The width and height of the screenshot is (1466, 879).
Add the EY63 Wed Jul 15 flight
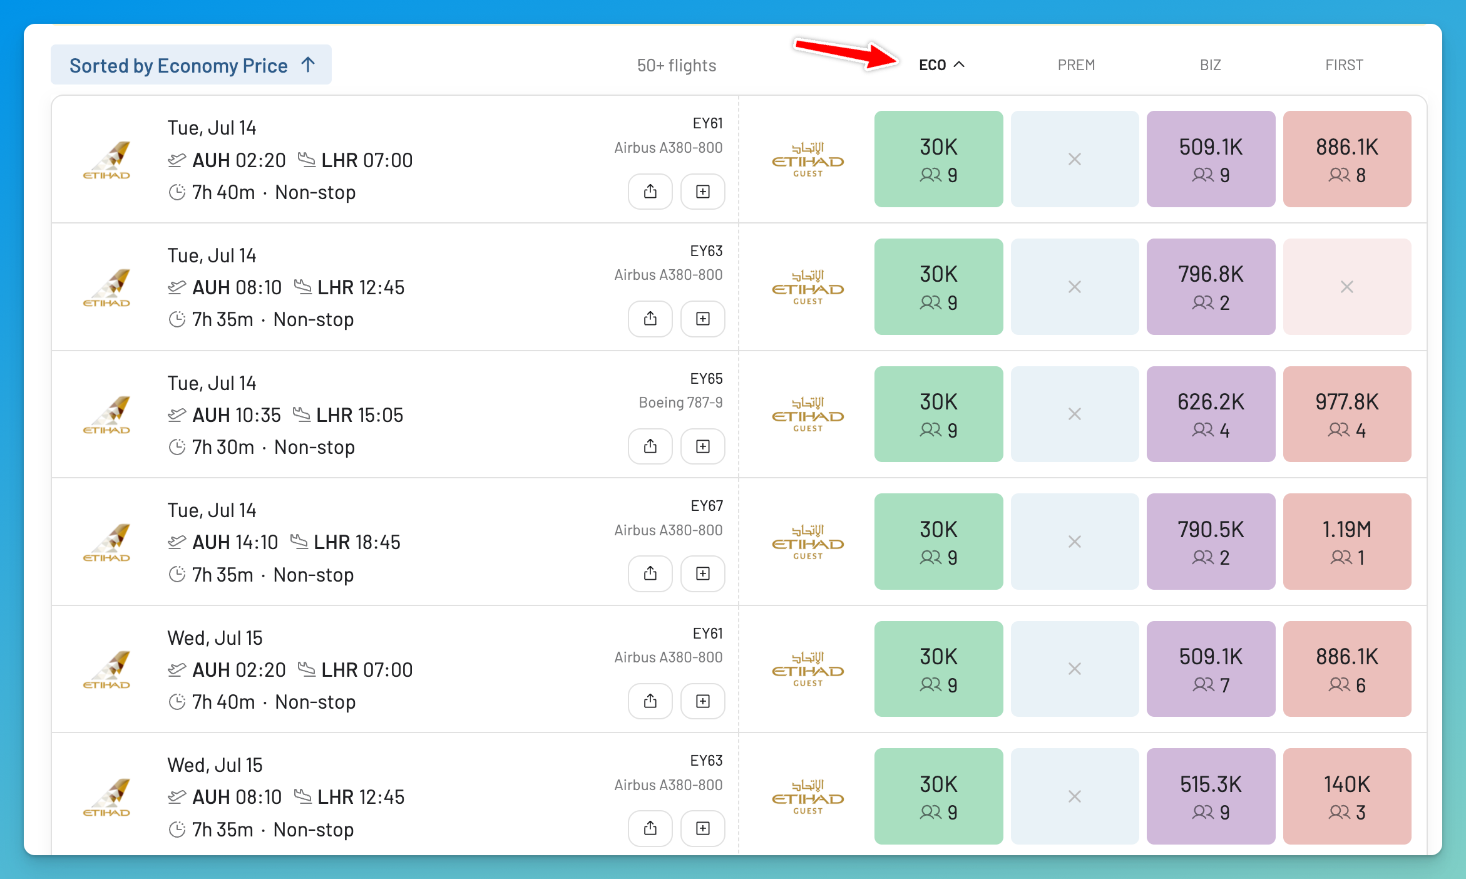coord(703,828)
